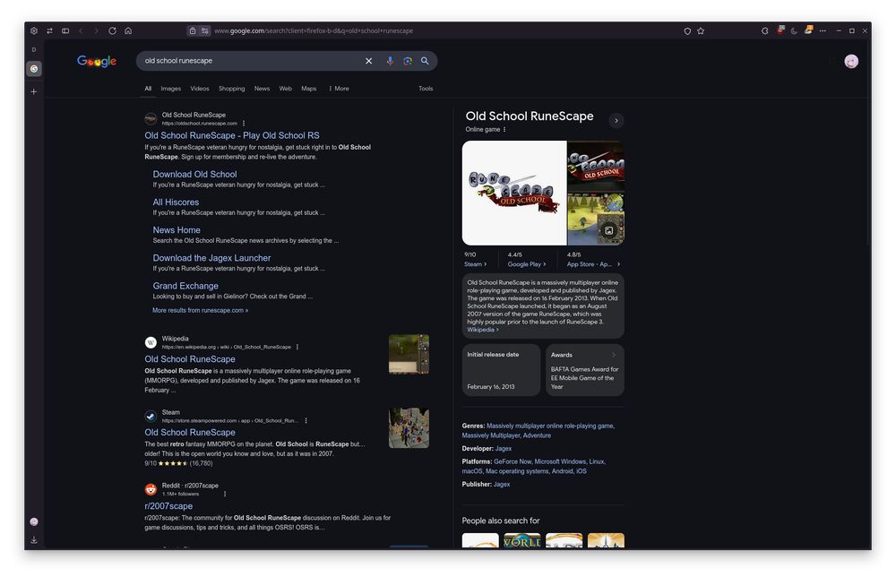
Task: Open the Wikipedia Old School RuneScape result
Action: [190, 359]
